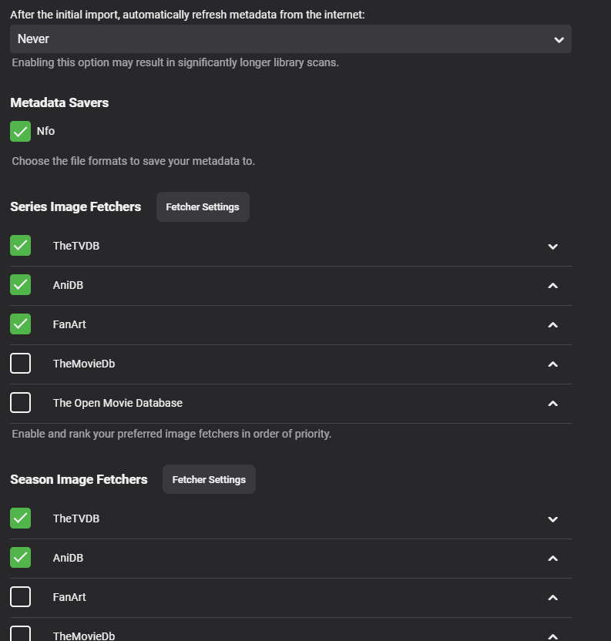Viewport: 611px width, 641px height.
Task: Disable TheTVDB season image fetcher
Action: click(21, 519)
